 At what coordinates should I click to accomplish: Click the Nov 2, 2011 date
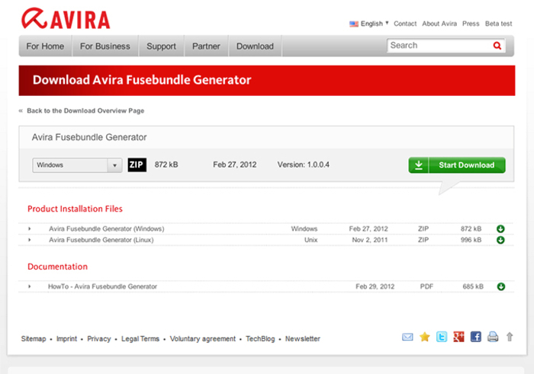click(370, 240)
